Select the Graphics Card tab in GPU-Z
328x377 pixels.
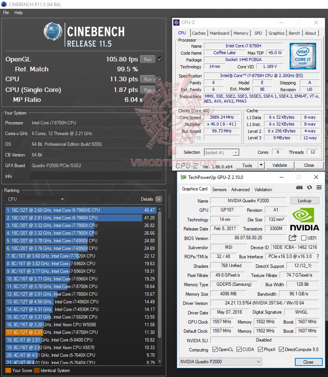[195, 189]
